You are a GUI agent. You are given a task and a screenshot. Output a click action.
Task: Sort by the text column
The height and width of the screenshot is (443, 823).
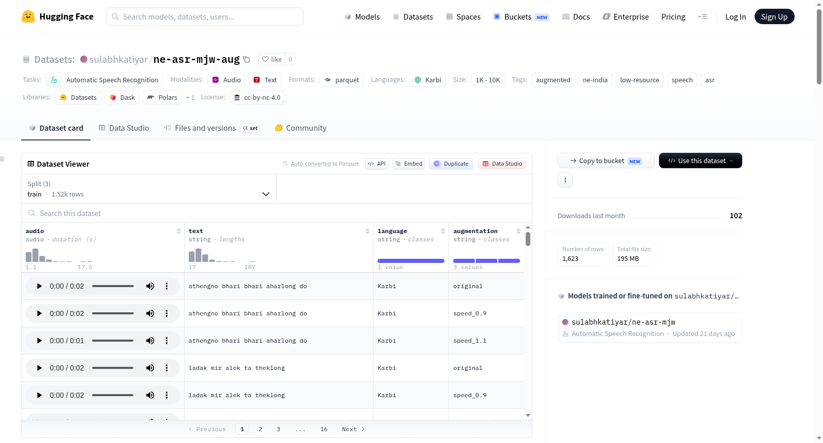pyautogui.click(x=367, y=231)
